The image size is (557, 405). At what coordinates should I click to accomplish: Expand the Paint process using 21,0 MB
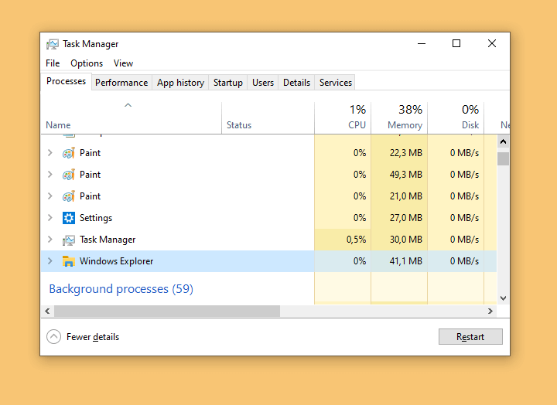pyautogui.click(x=50, y=196)
